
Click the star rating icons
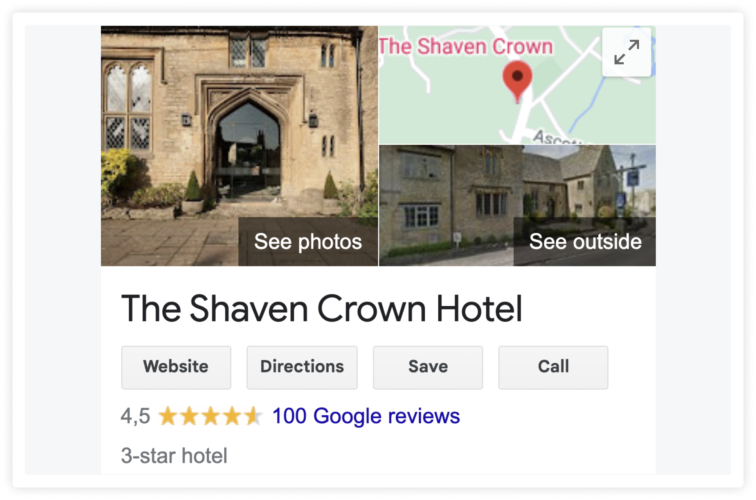click(x=211, y=416)
